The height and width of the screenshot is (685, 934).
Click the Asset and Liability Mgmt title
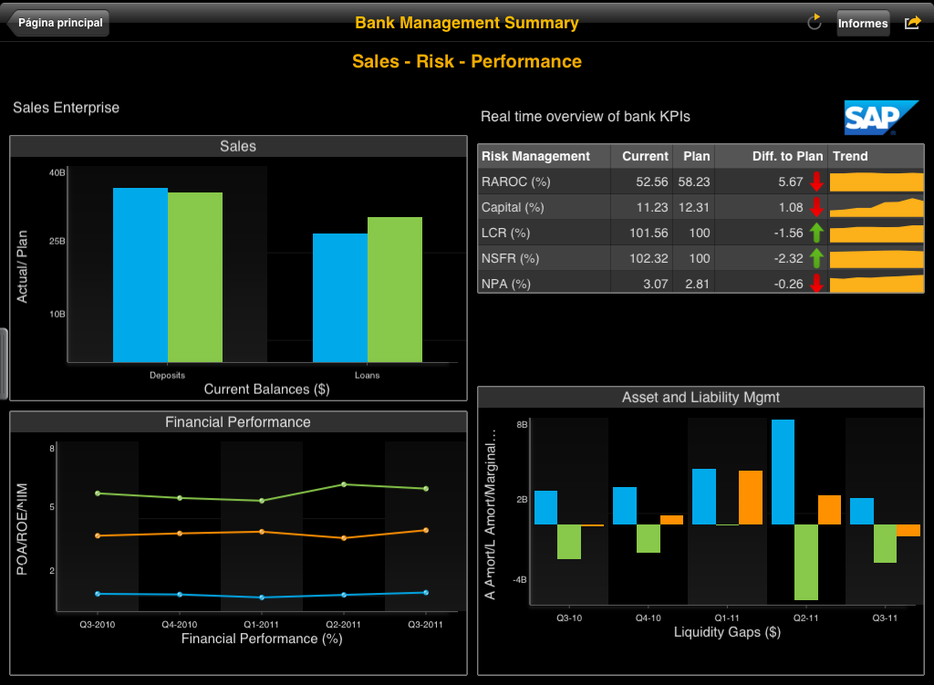click(x=700, y=397)
